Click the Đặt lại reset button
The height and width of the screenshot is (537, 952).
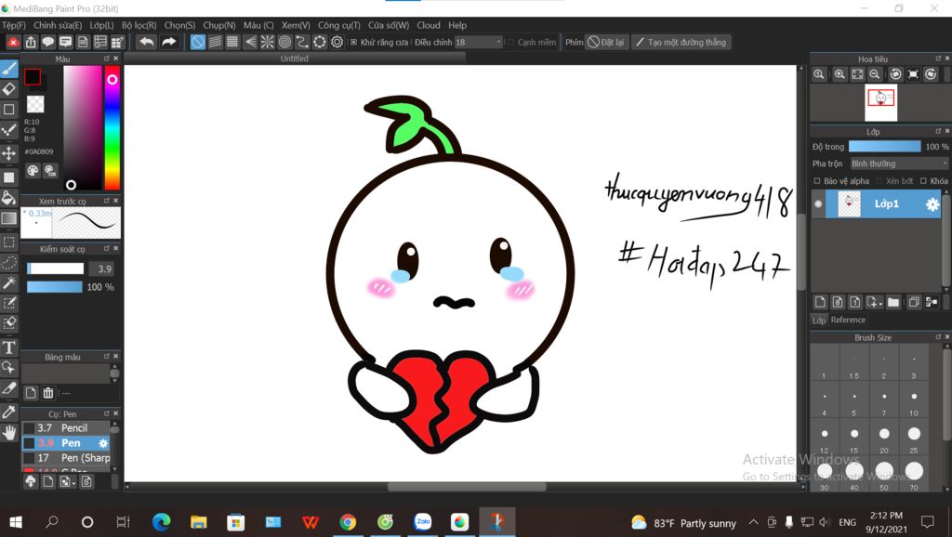point(606,43)
